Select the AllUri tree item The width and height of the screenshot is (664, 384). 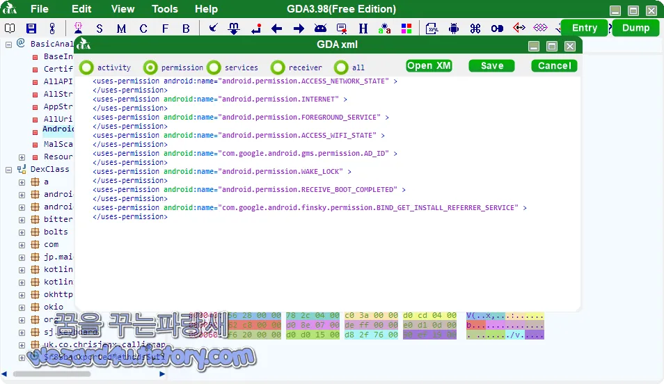58,119
